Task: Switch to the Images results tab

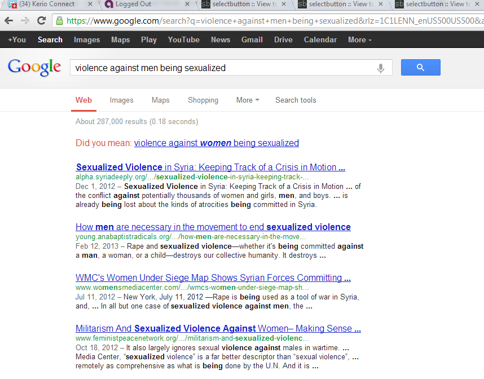Action: click(121, 100)
